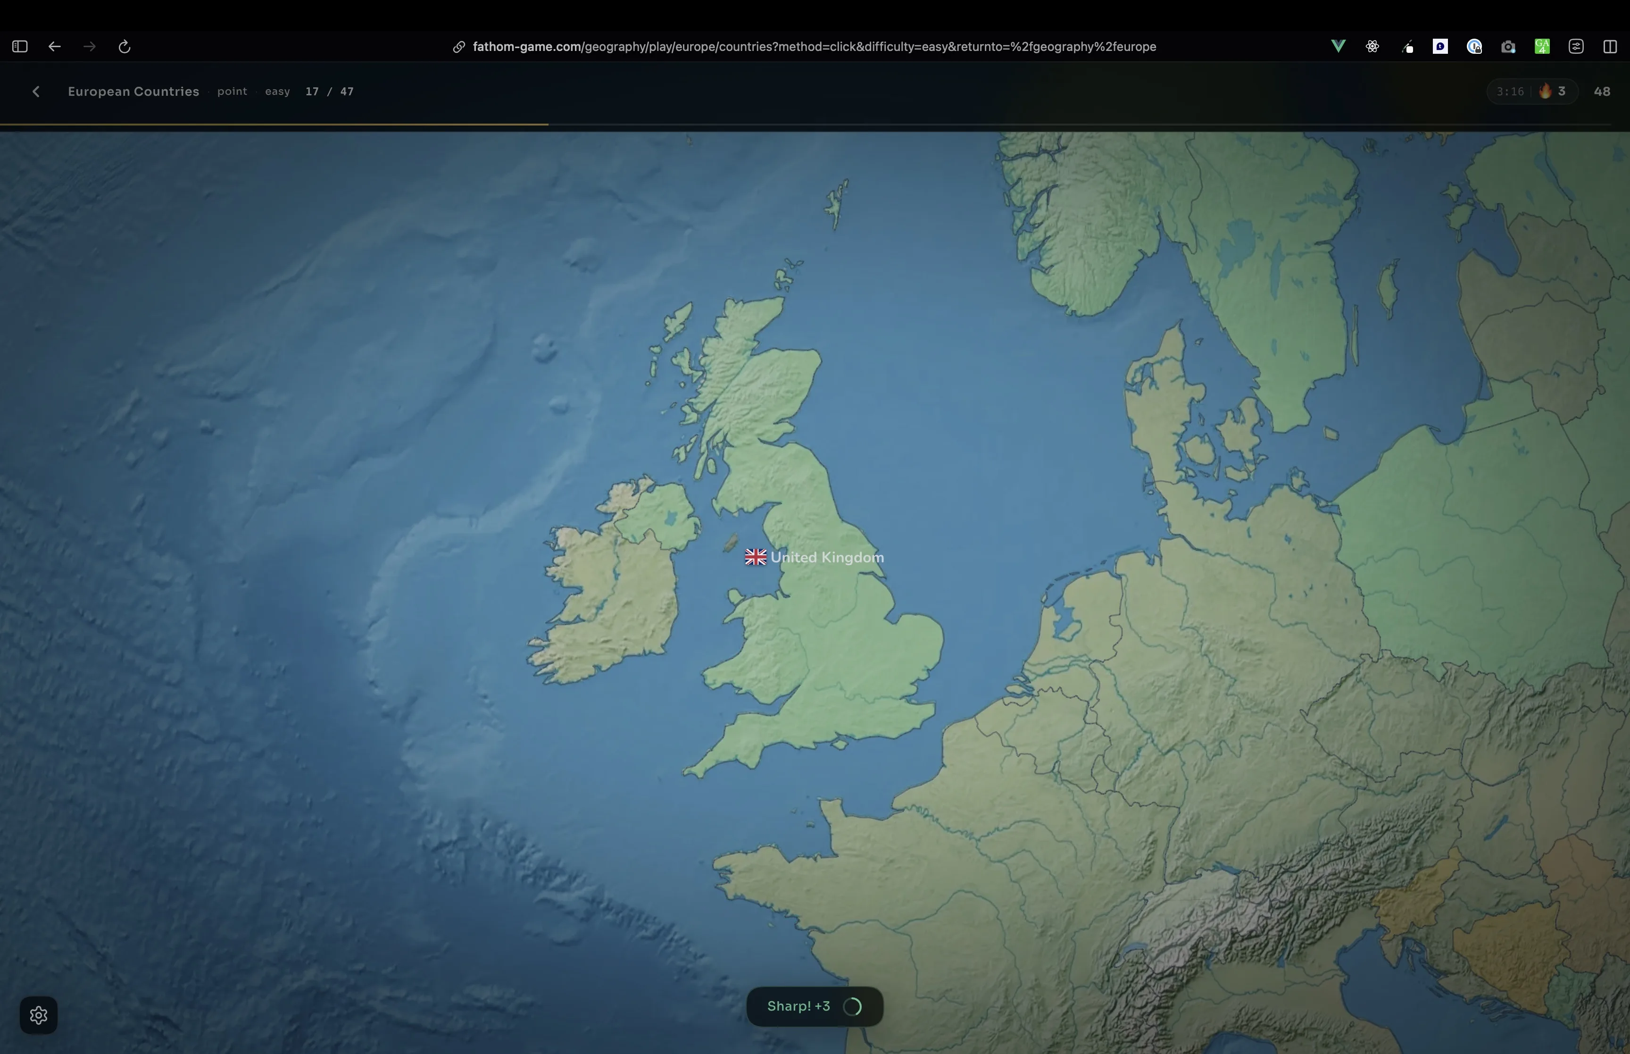Click the fathom-game.com address field
Screen dimensions: 1630x1054
tap(814, 47)
